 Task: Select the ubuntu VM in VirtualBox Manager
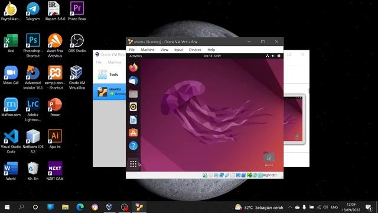point(109,92)
